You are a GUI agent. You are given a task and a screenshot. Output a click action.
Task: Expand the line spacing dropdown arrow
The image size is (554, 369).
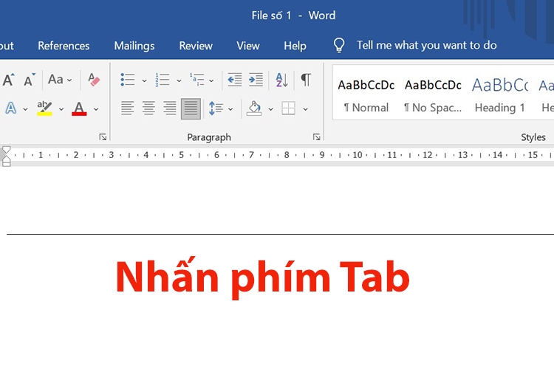230,109
